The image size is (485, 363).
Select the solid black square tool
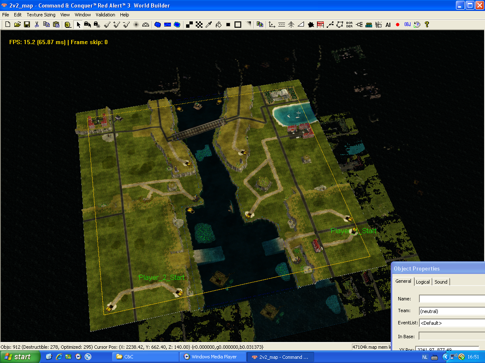[x=228, y=24]
